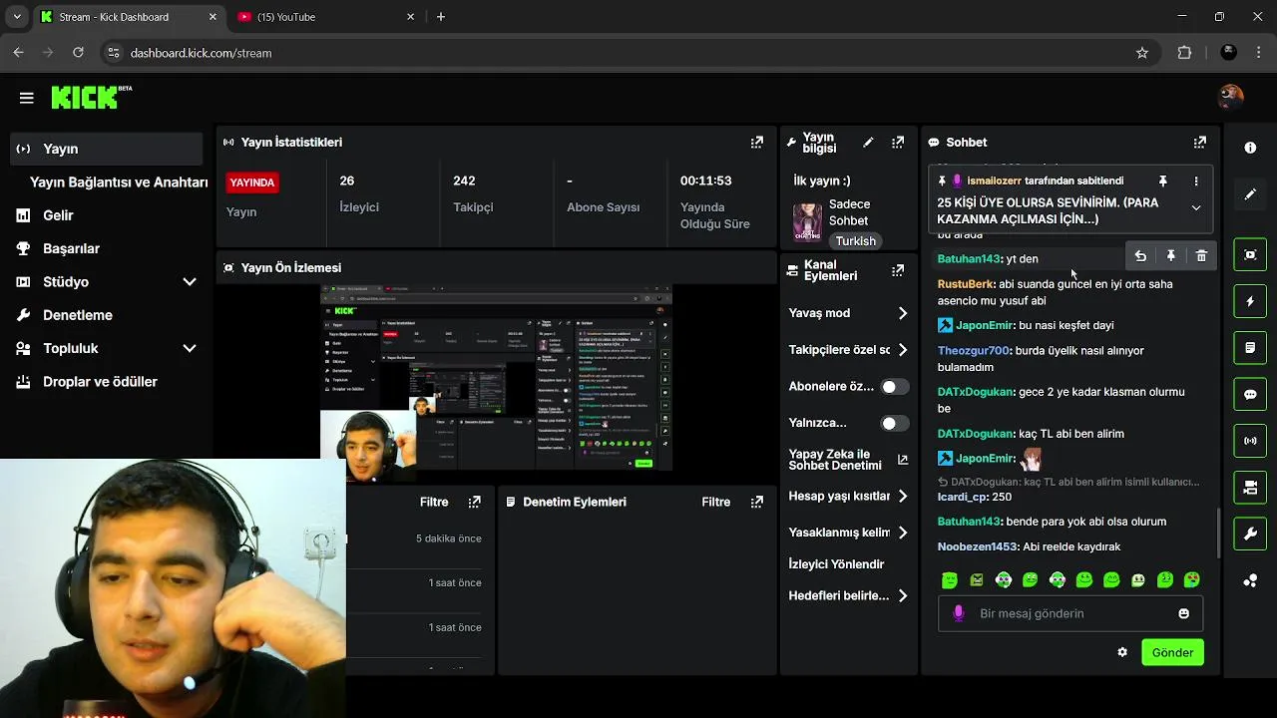
Task: Pin Batuhan143's 'yt den' message
Action: [x=1170, y=256]
